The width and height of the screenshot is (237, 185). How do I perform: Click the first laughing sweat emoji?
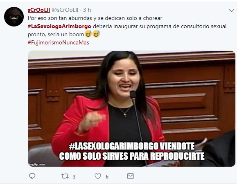click(x=88, y=34)
